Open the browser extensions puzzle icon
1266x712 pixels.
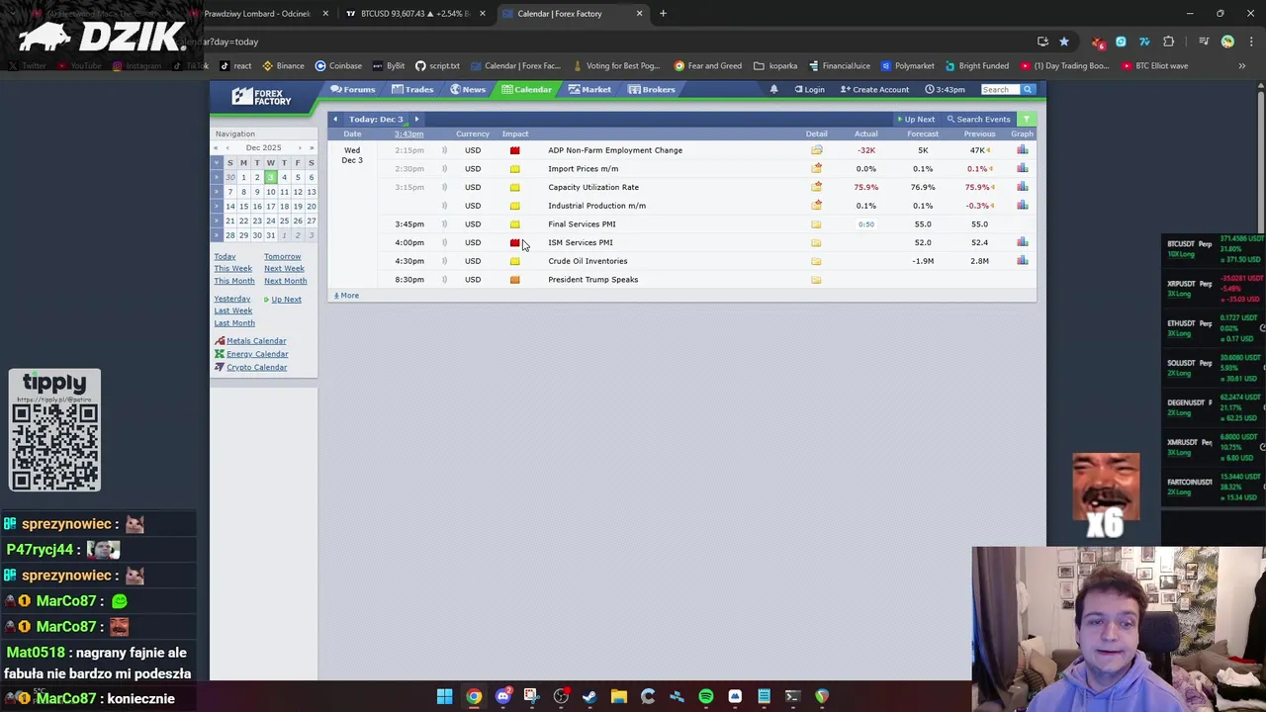click(1168, 42)
